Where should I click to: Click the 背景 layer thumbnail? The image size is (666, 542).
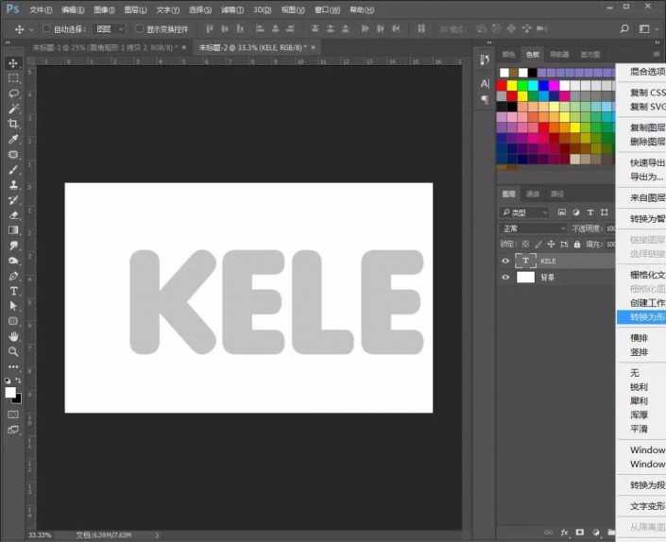pyautogui.click(x=525, y=278)
